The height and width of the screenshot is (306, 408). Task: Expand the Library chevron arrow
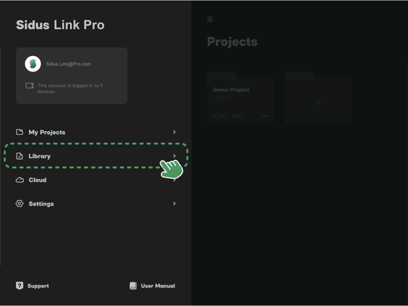point(174,156)
